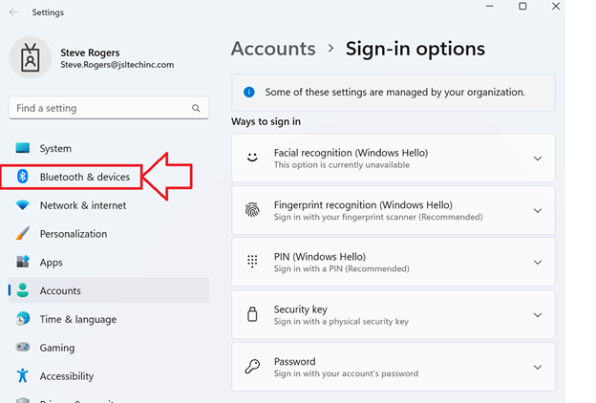Click the Apps icon in sidebar
This screenshot has height=403, width=596.
click(x=23, y=263)
